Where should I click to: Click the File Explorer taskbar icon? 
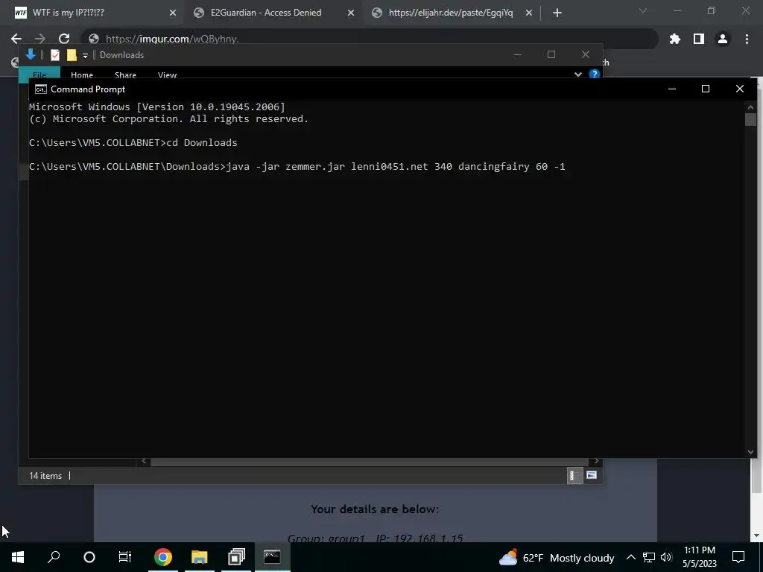(x=199, y=557)
